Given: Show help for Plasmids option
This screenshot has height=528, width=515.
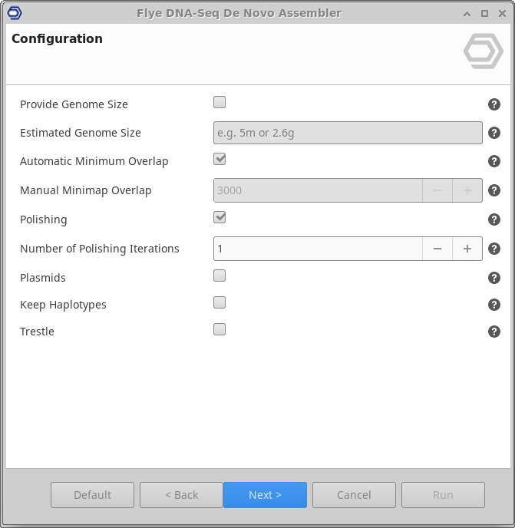Looking at the screenshot, I should pyautogui.click(x=494, y=278).
